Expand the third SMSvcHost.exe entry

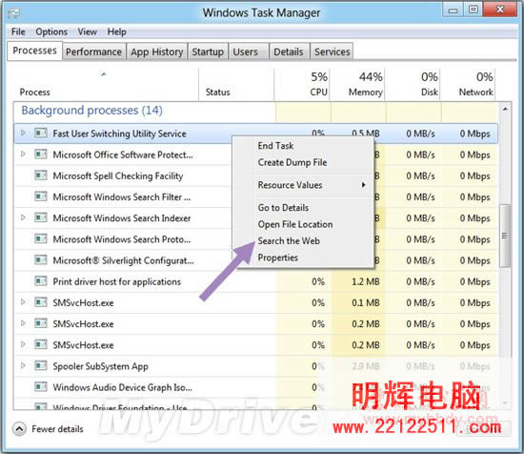pos(23,344)
